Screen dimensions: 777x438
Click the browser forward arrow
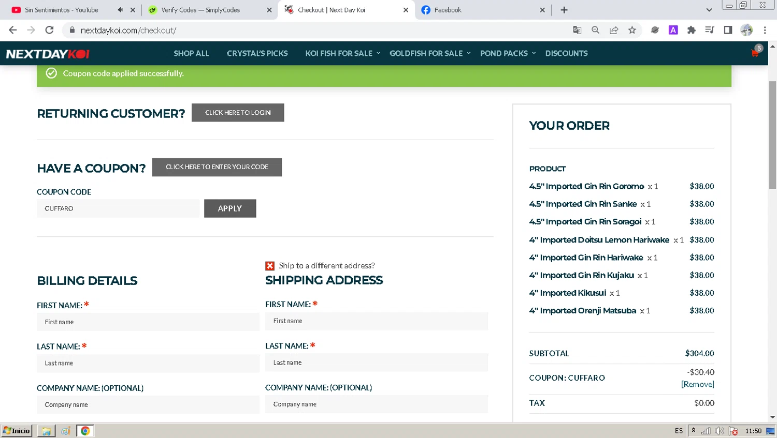coord(31,30)
